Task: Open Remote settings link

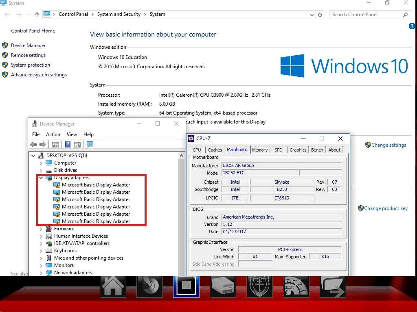Action: coord(28,55)
